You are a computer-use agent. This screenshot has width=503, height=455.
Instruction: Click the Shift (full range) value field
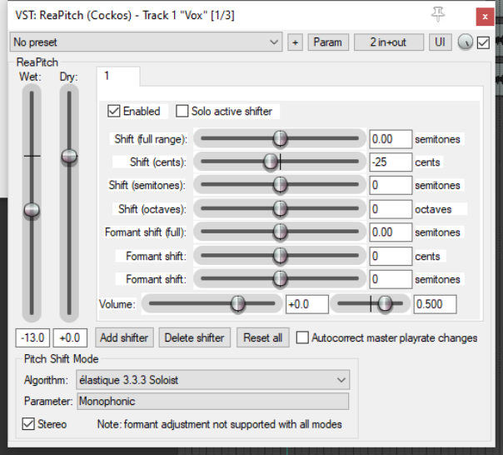tap(391, 139)
